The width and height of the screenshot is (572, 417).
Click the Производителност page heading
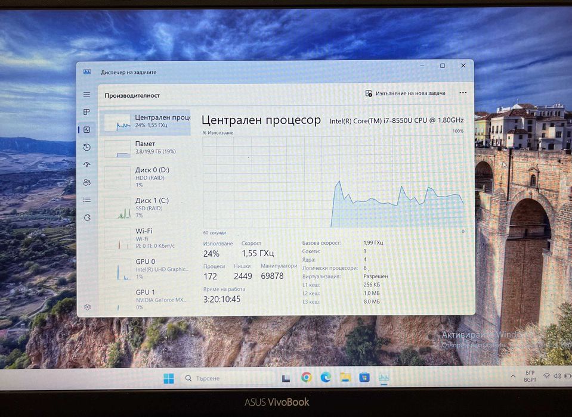pyautogui.click(x=132, y=95)
